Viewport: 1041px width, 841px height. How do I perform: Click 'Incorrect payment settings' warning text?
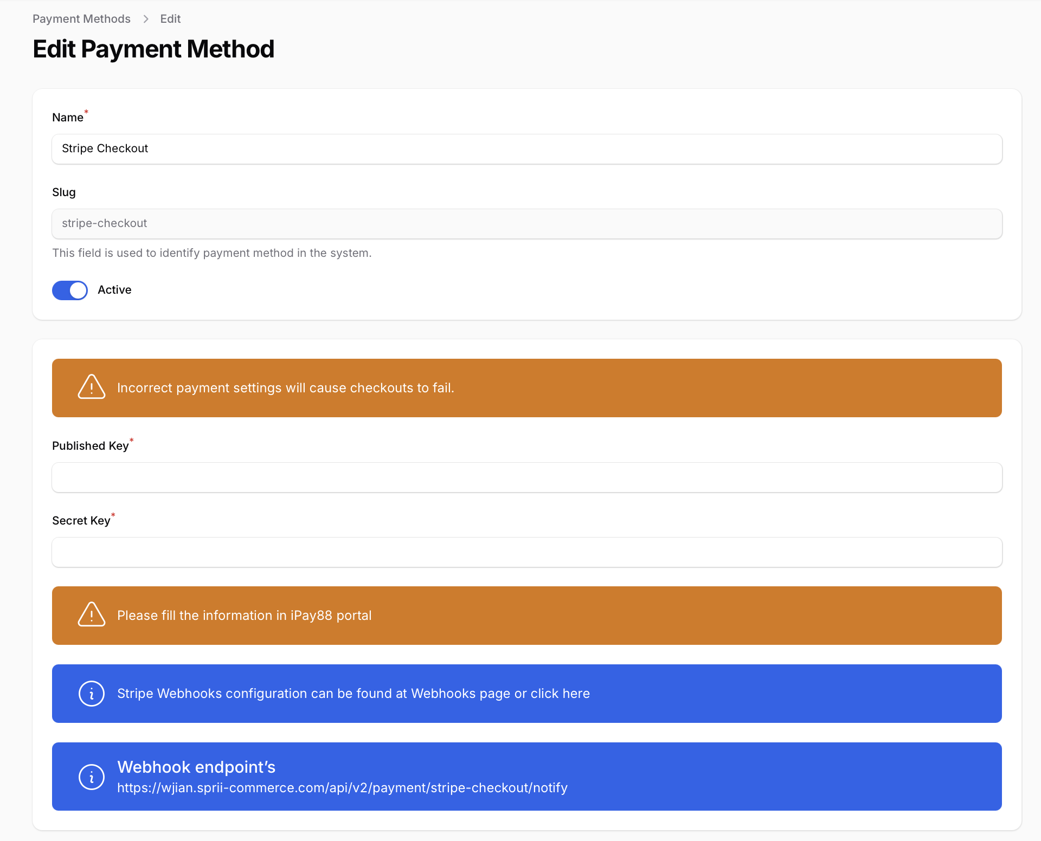[x=285, y=388]
